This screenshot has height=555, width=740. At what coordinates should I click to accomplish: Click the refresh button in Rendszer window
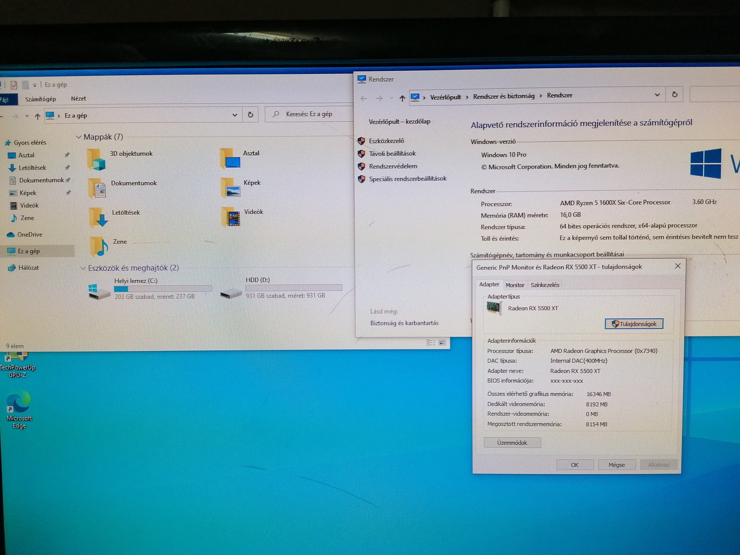point(674,95)
